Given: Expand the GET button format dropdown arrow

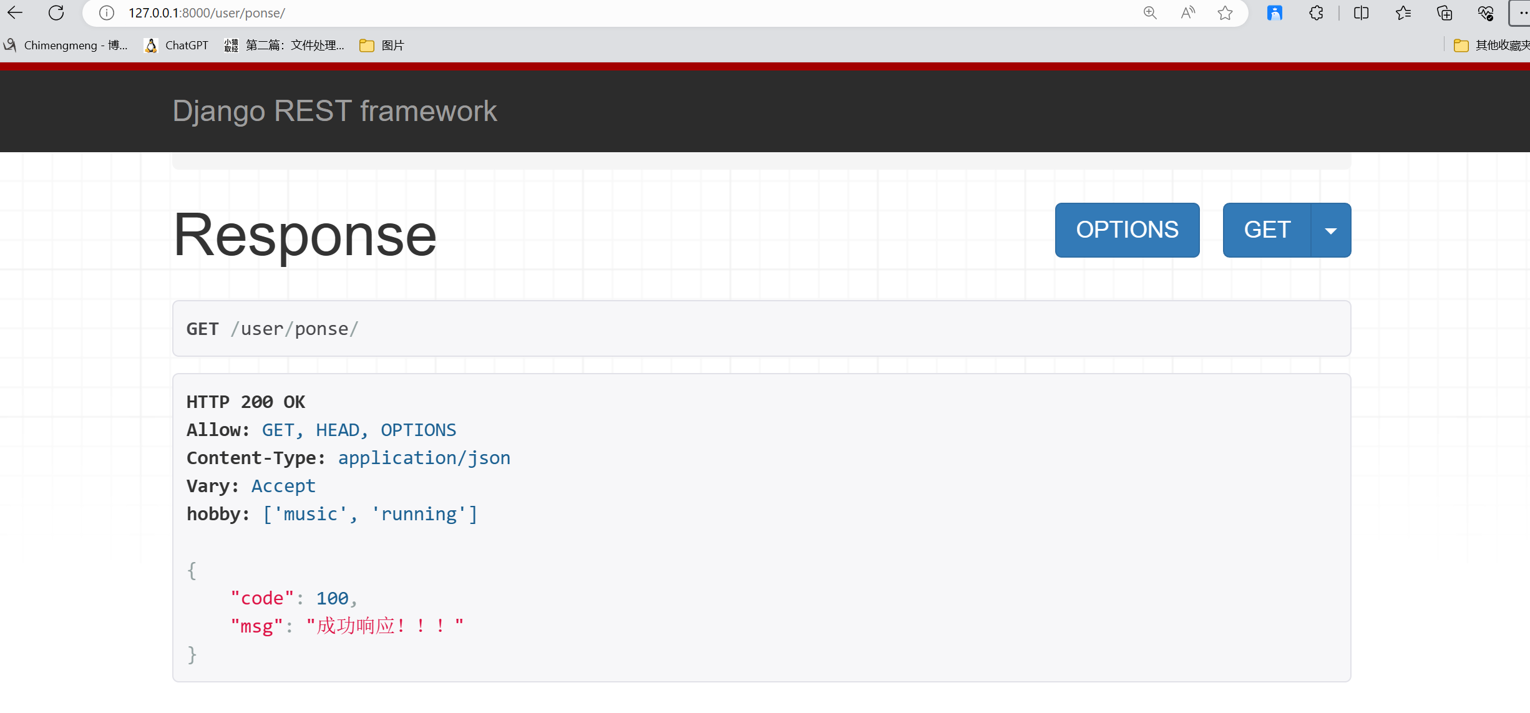Looking at the screenshot, I should [x=1331, y=230].
